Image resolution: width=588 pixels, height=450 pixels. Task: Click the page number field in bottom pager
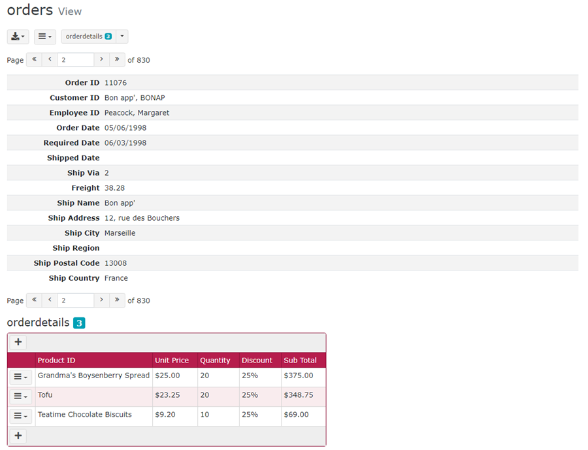click(x=75, y=300)
